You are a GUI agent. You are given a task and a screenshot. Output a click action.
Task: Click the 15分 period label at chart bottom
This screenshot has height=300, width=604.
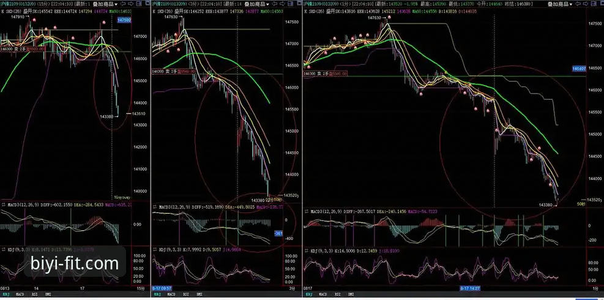pyautogui.click(x=140, y=288)
